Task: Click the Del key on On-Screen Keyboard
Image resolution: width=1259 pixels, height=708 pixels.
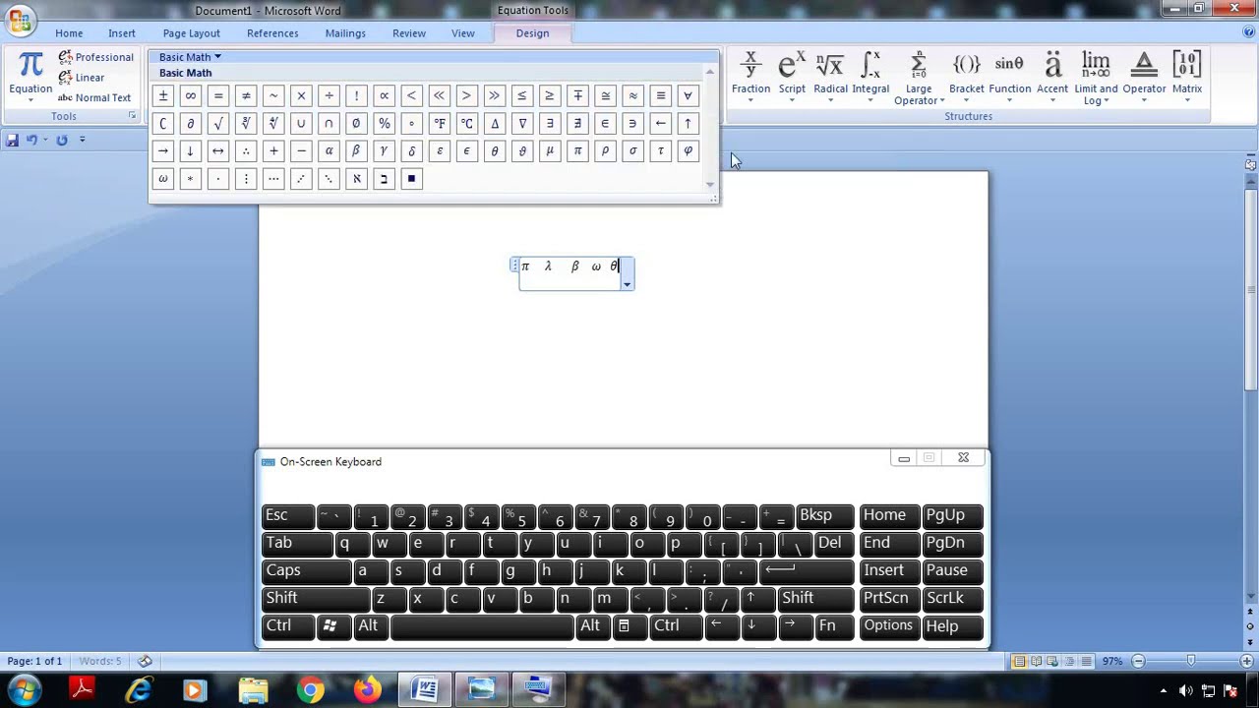Action: click(834, 543)
